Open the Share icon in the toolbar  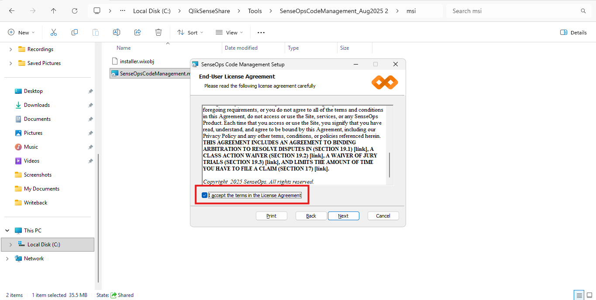click(137, 32)
